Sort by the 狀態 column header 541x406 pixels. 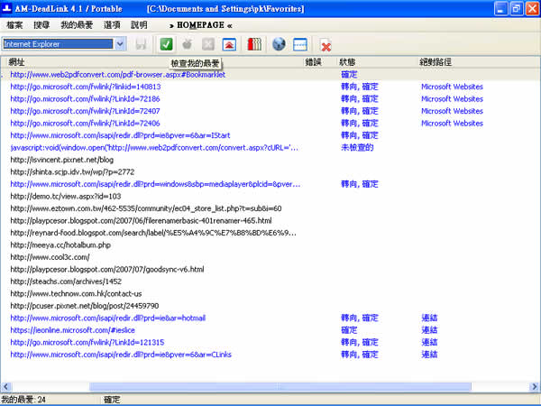click(347, 62)
